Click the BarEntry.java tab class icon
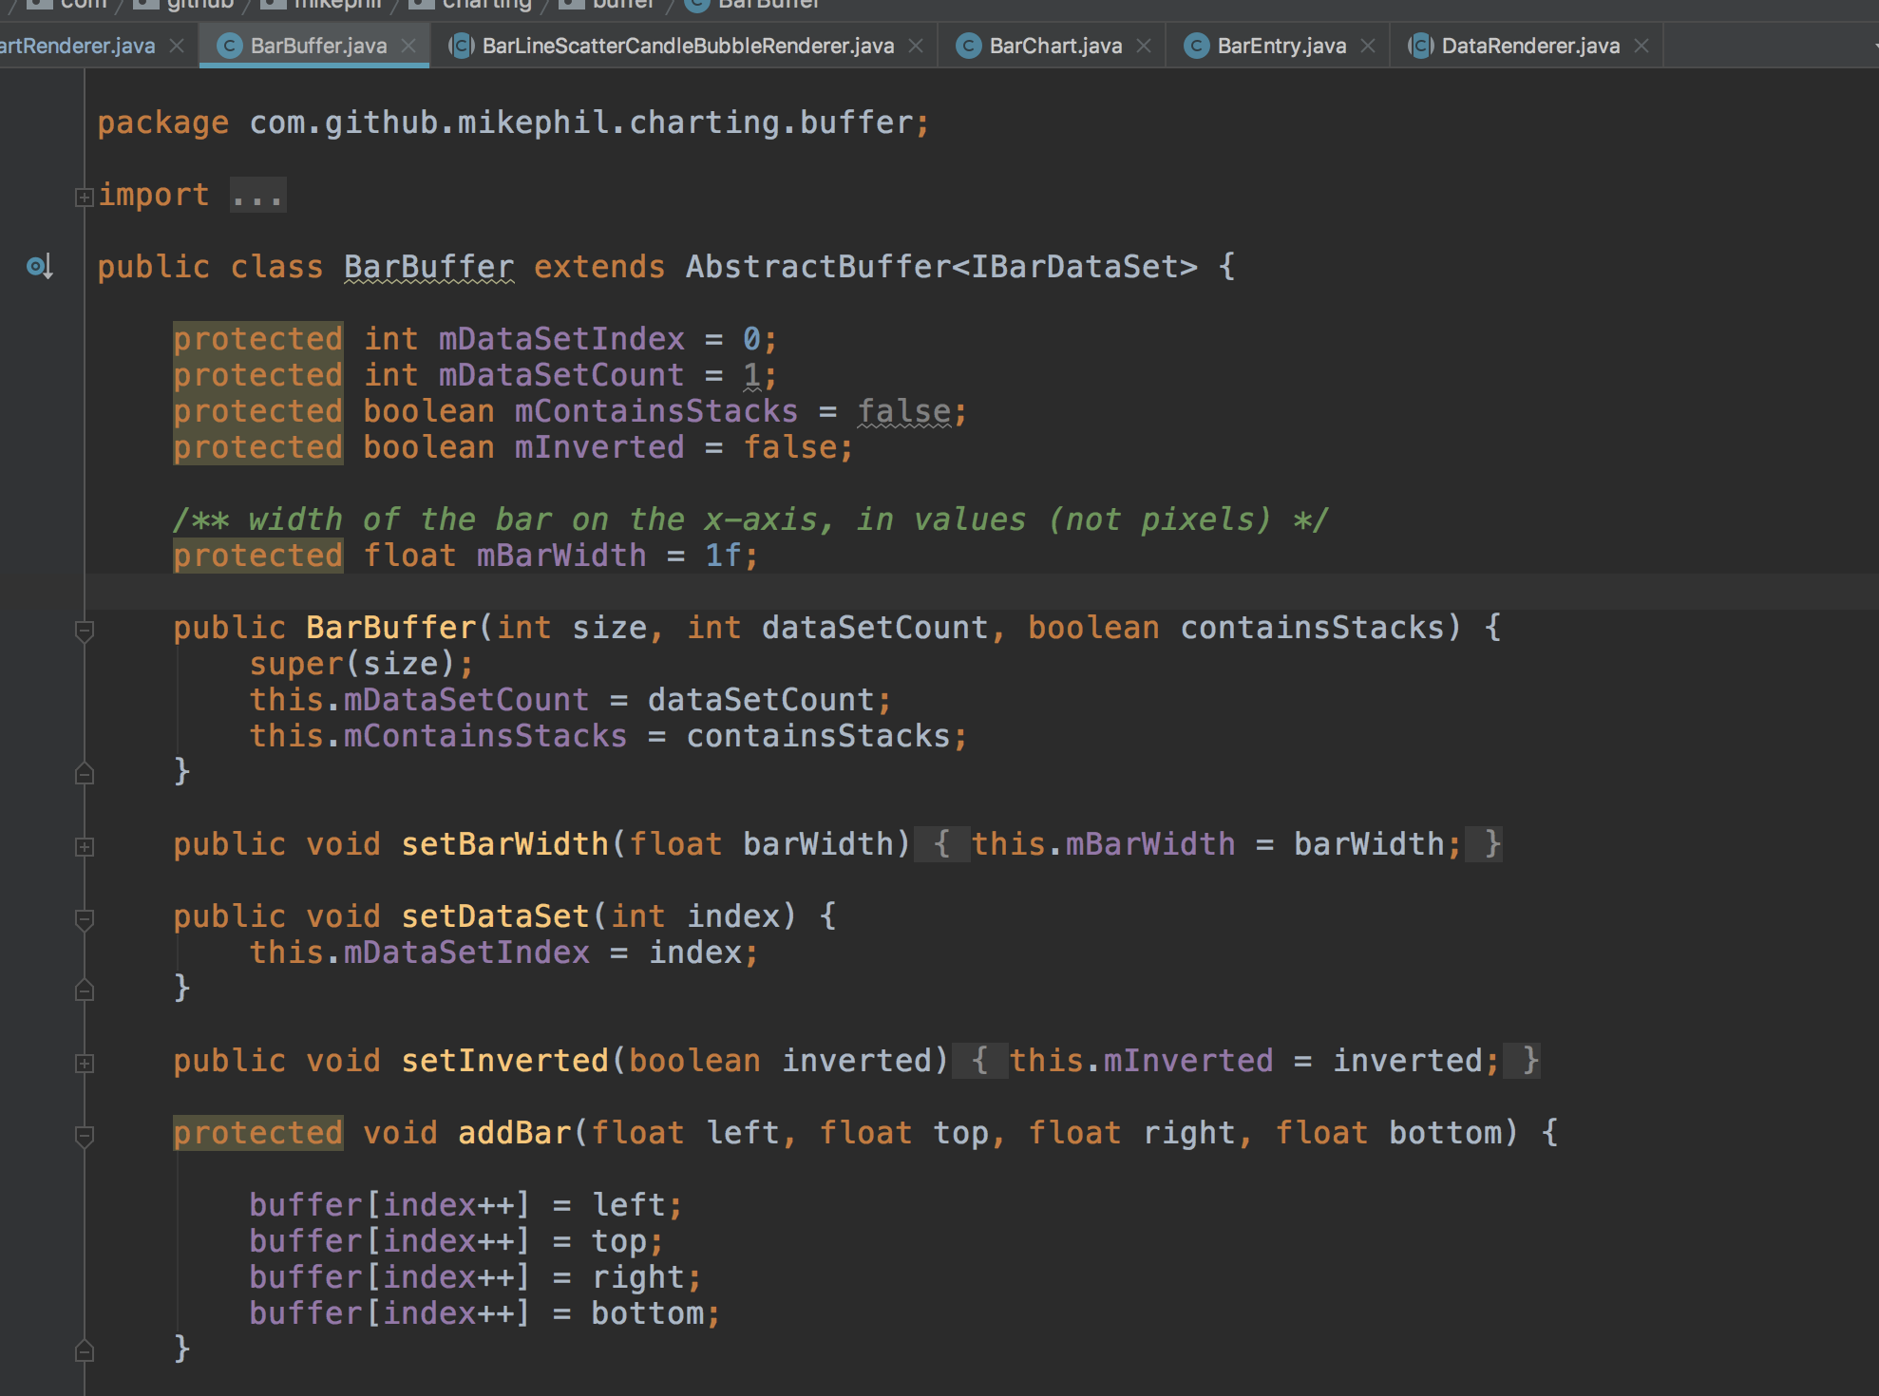This screenshot has width=1879, height=1396. coord(1196,46)
